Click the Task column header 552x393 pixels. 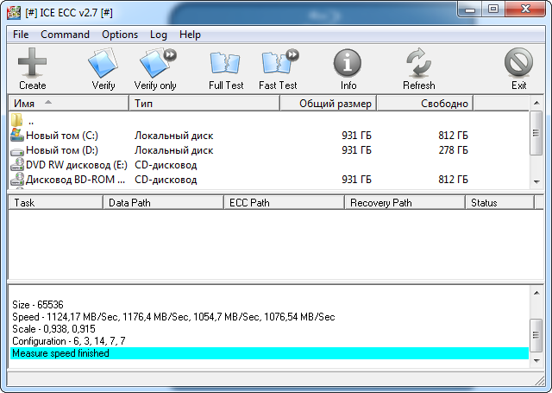(55, 203)
